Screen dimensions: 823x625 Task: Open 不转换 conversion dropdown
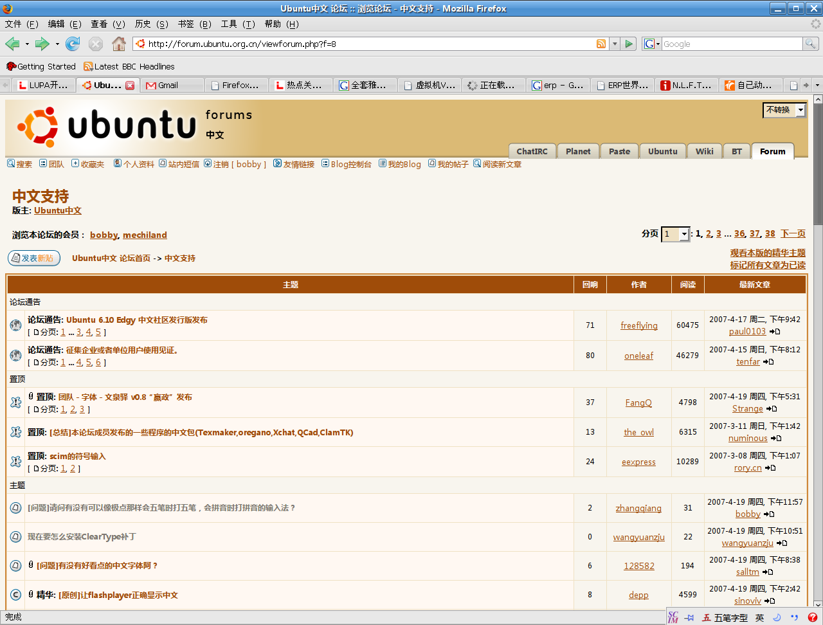click(784, 110)
